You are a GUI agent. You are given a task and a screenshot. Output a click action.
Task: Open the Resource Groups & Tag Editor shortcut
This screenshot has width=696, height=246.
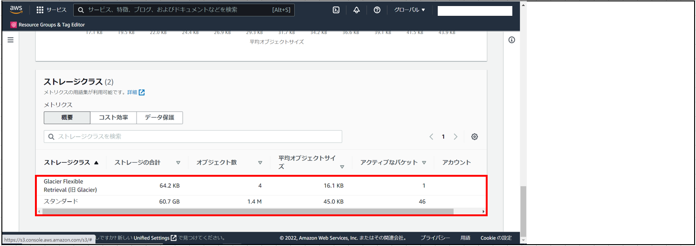point(48,25)
